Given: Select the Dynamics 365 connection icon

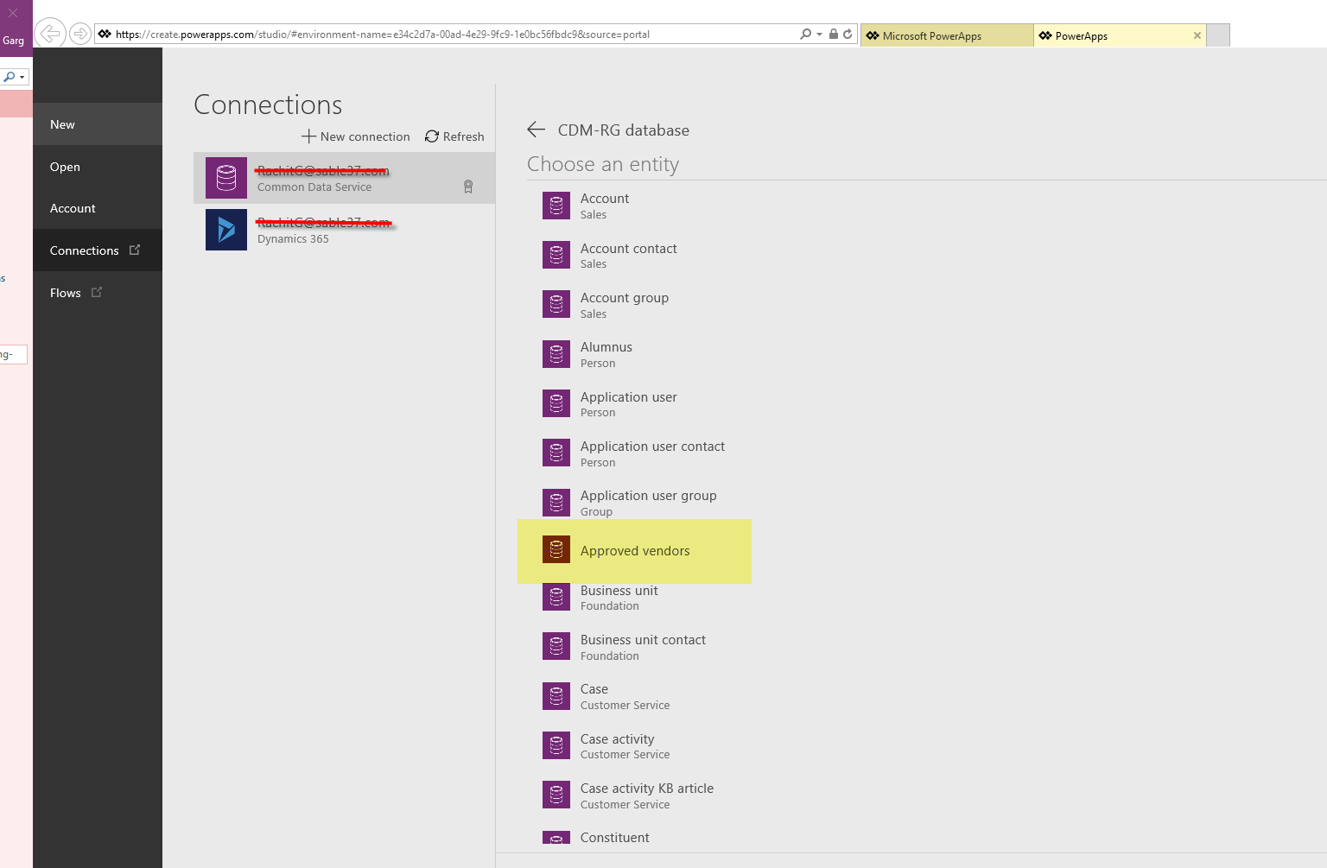Looking at the screenshot, I should click(226, 230).
